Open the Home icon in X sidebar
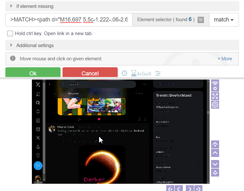The height and width of the screenshot is (191, 244). (38, 94)
